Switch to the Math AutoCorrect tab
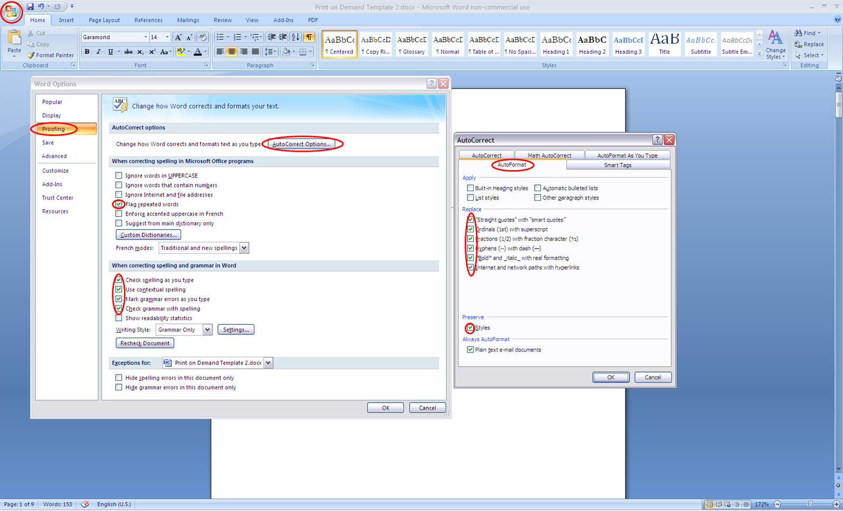This screenshot has height=511, width=843. (x=549, y=155)
